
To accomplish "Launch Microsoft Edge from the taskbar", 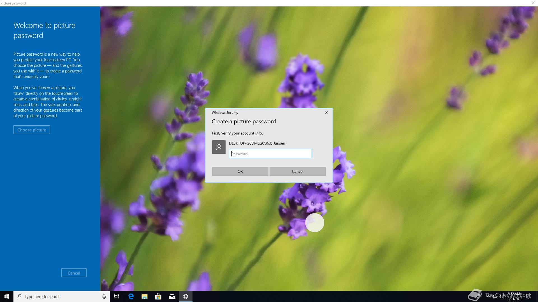I will coord(131,296).
